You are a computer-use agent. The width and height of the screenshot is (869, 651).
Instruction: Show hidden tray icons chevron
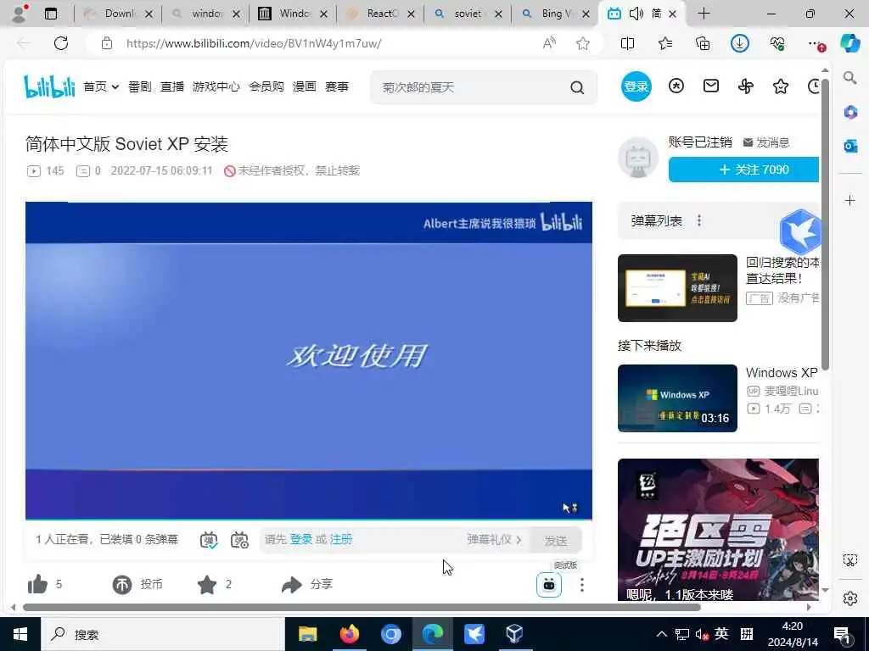click(x=662, y=634)
